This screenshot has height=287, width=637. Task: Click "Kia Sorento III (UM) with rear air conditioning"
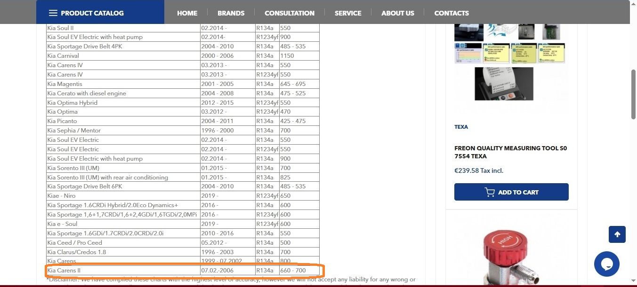[x=123, y=177]
